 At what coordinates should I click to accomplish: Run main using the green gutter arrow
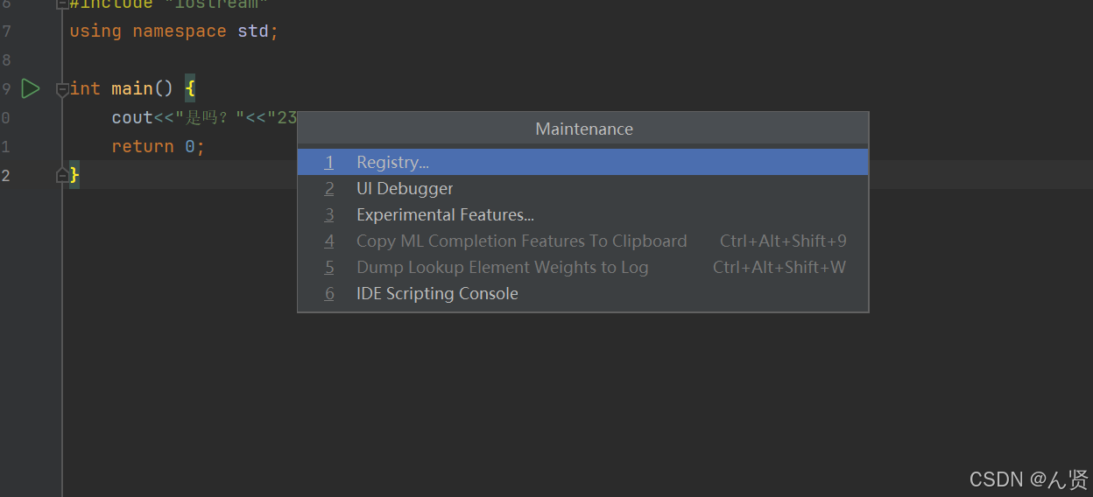(x=31, y=88)
